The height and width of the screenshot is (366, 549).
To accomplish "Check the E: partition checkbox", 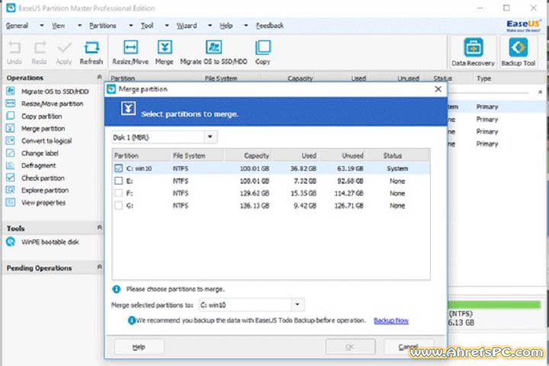I will [119, 181].
